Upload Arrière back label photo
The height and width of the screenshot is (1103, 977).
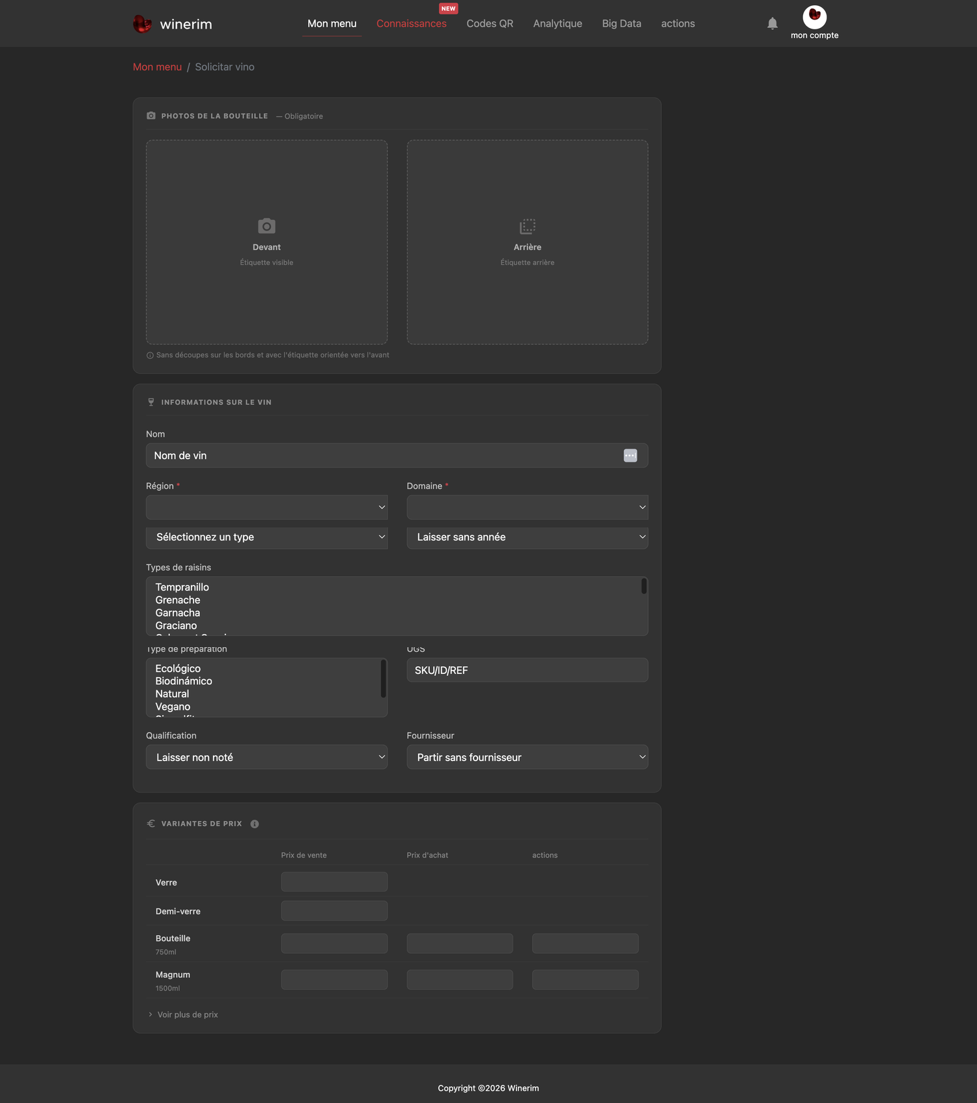528,242
